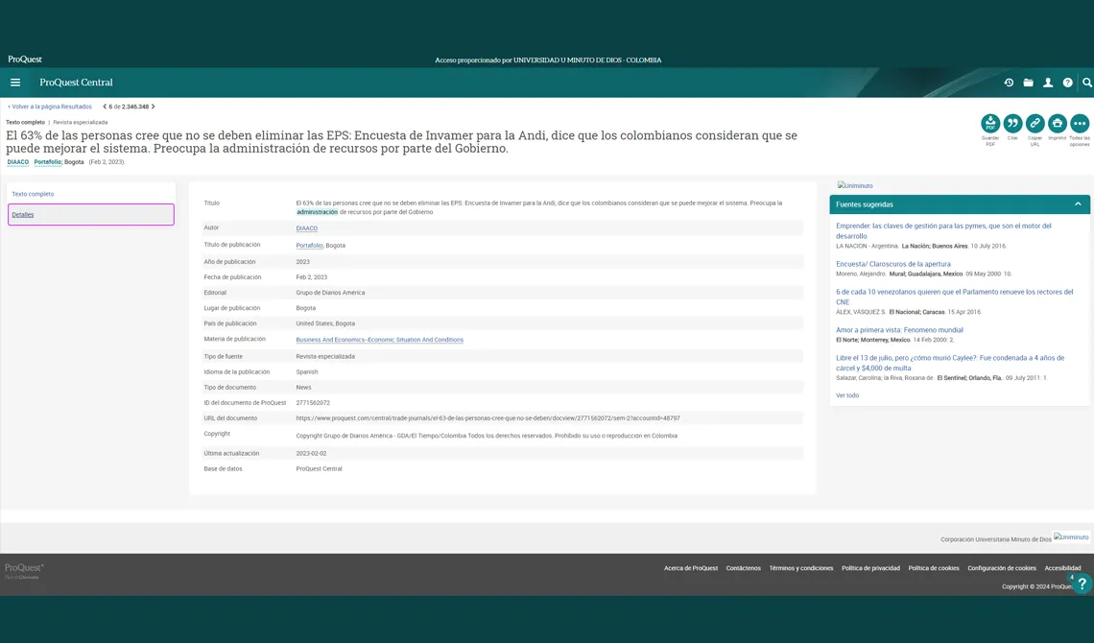The image size is (1094, 643).
Task: Copy the document URL with Copiar URL
Action: point(1035,124)
